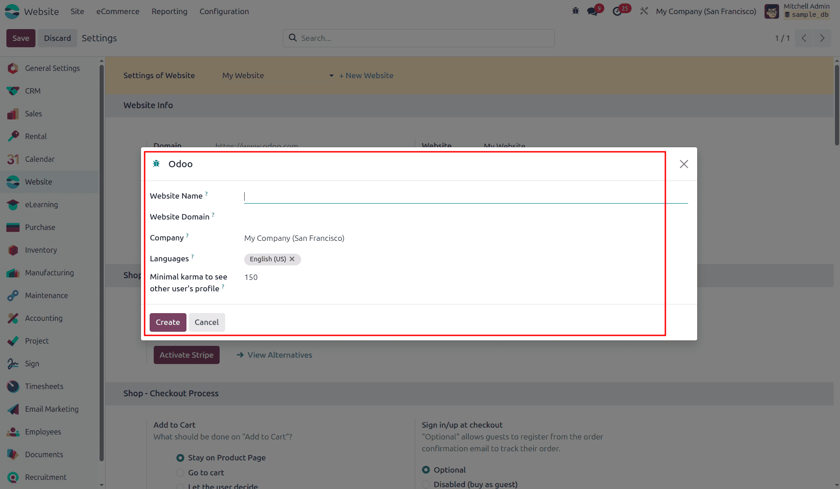This screenshot has width=840, height=489.
Task: Click the + New Website link
Action: point(366,75)
